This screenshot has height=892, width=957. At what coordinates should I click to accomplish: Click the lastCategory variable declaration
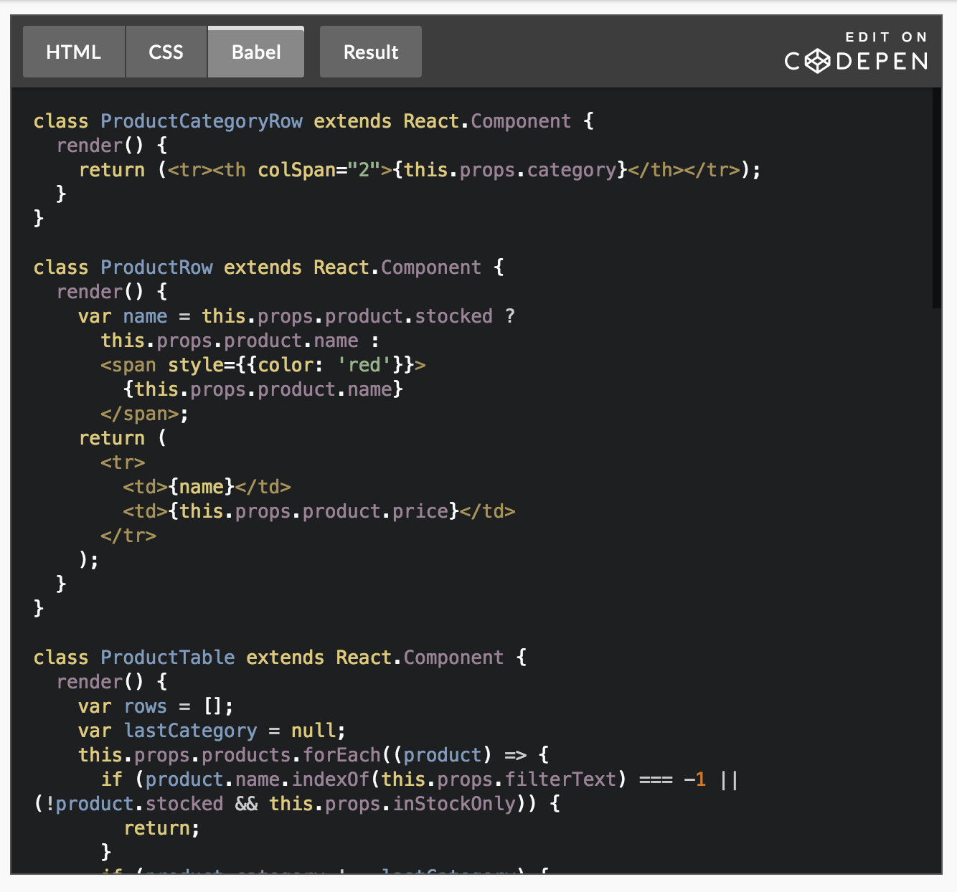[190, 731]
